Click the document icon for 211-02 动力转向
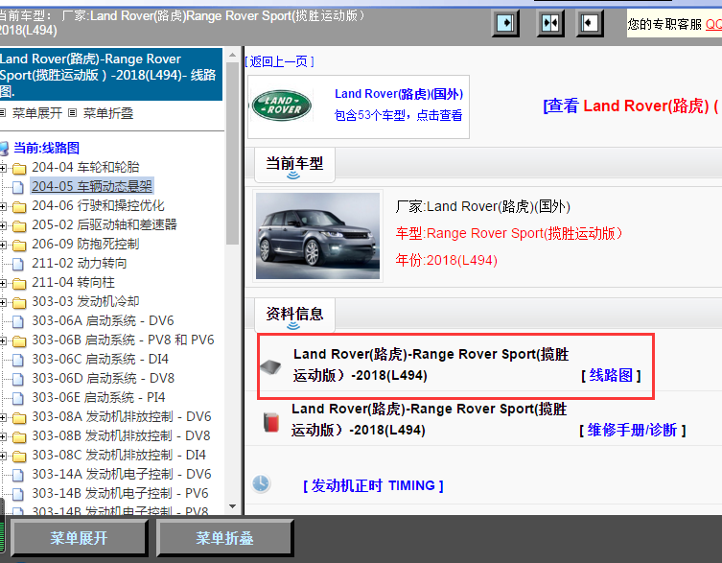 pos(18,264)
